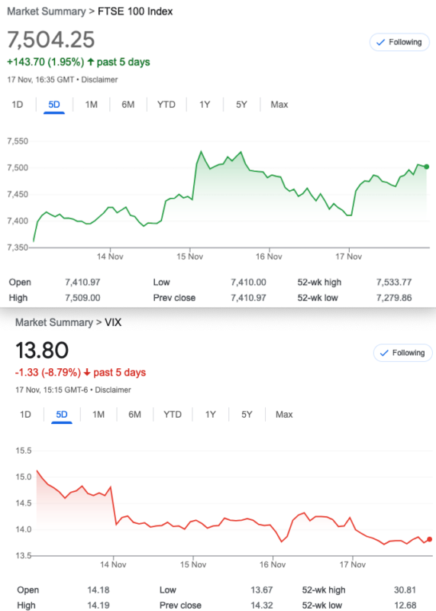Viewport: 436px width, 611px height.
Task: Click the red endpoint dot on VIX chart
Action: coord(429,539)
